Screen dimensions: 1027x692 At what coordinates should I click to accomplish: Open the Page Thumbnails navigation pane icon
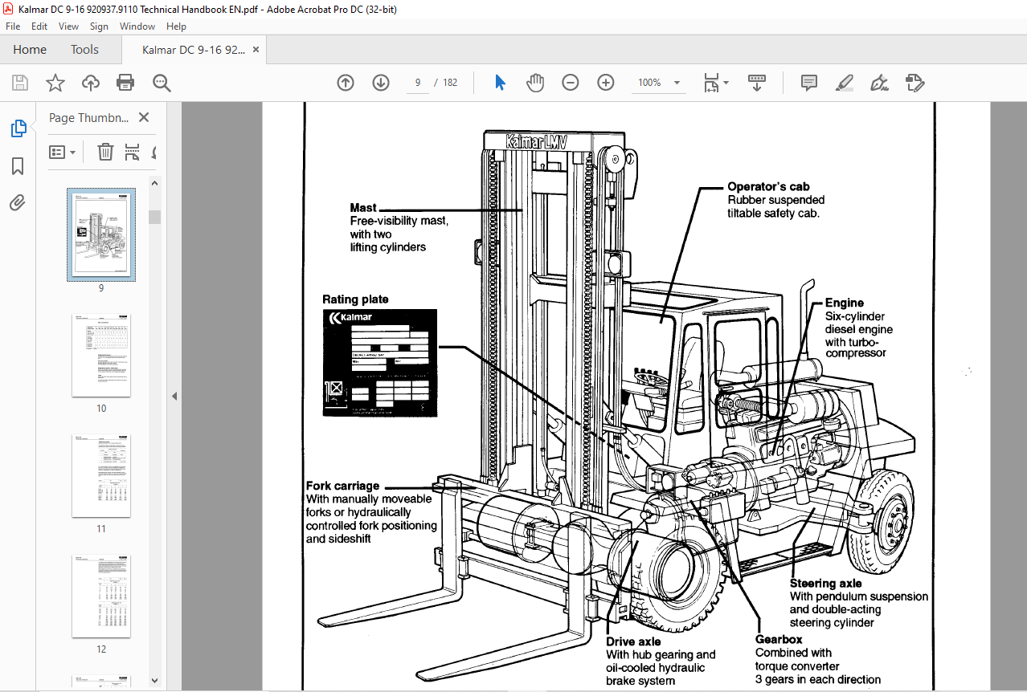pos(18,128)
